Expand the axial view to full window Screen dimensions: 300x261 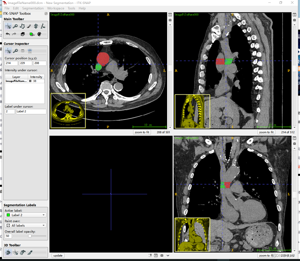170,15
